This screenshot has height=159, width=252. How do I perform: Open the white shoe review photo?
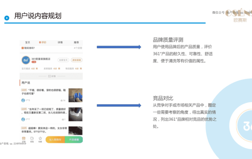(x=75, y=114)
